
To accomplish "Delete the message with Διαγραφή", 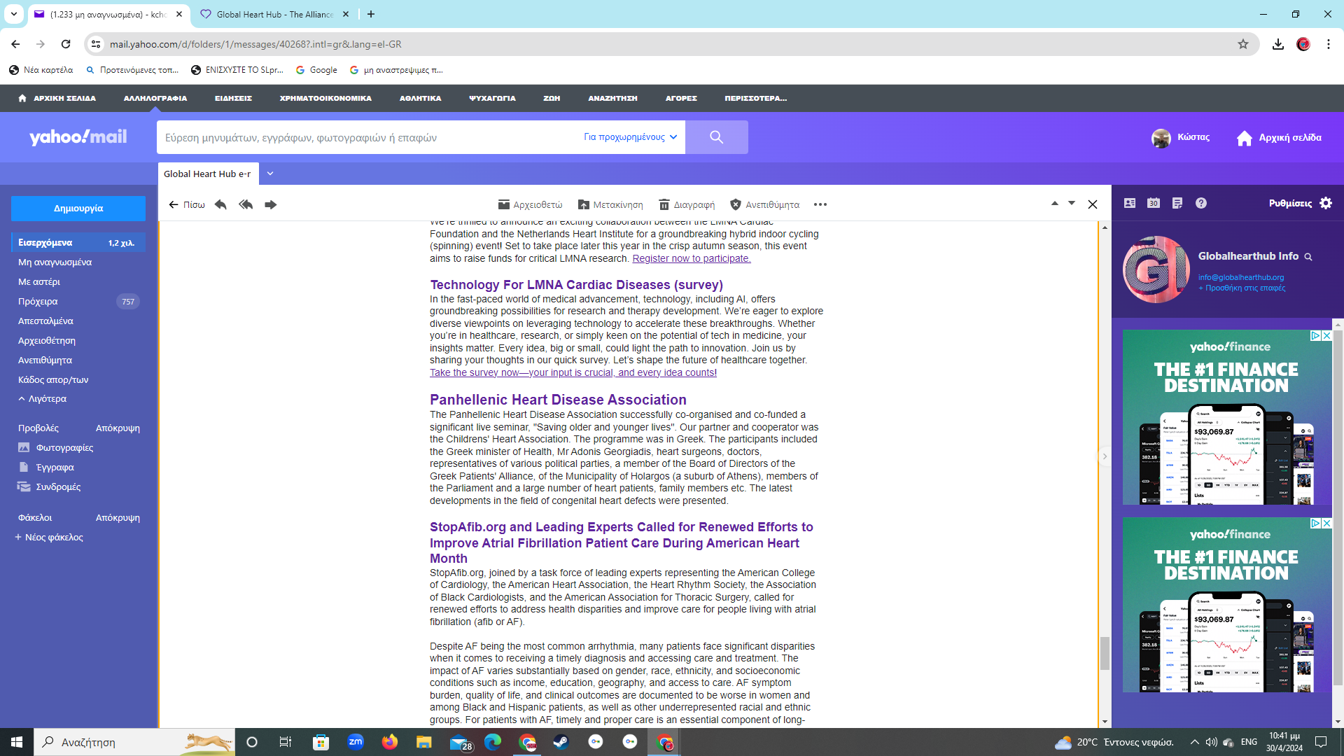I will pos(687,204).
